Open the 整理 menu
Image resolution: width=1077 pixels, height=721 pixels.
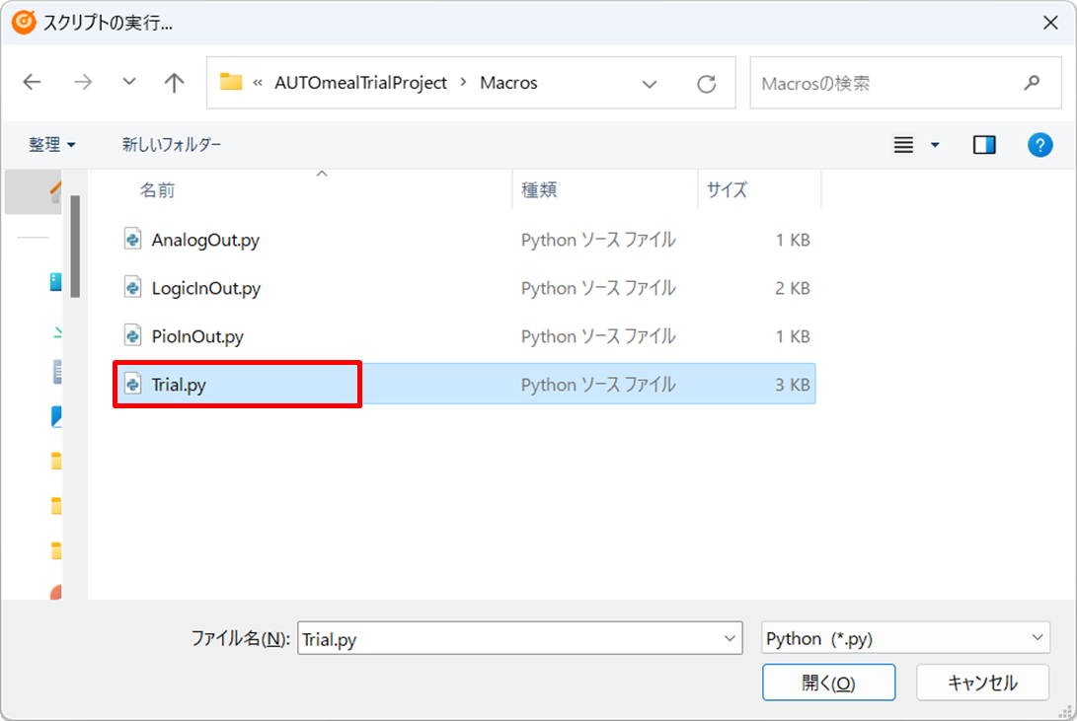pos(51,145)
